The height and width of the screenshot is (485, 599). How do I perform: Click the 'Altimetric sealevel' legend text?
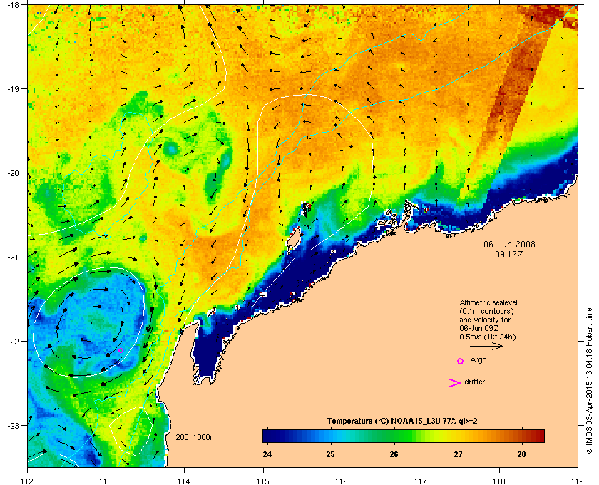point(488,302)
